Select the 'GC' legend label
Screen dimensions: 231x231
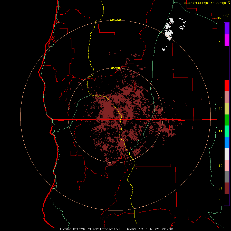220,177
